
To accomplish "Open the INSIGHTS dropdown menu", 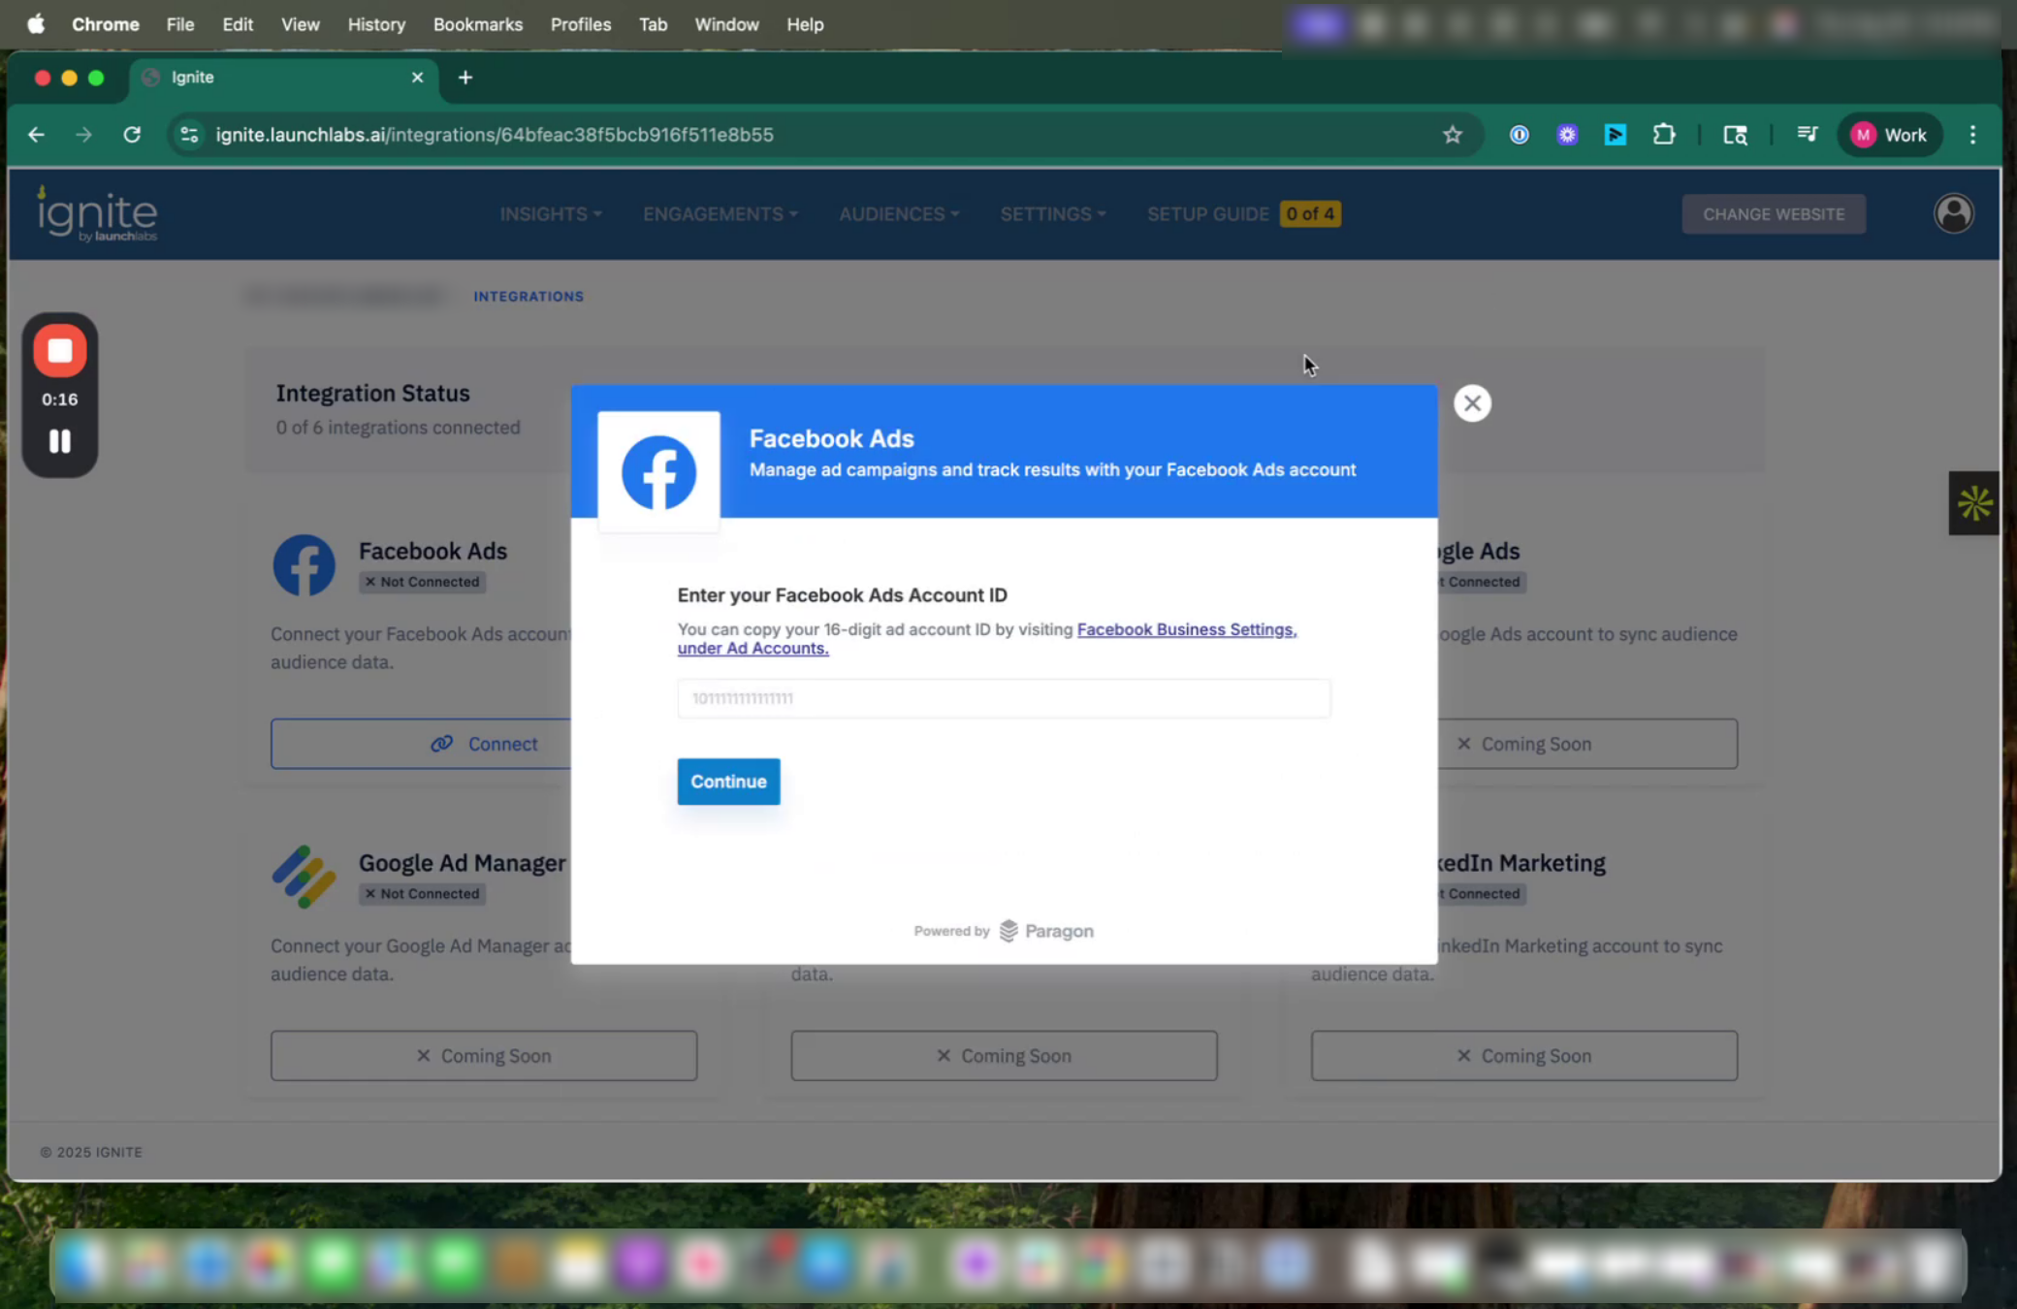I will (x=550, y=214).
